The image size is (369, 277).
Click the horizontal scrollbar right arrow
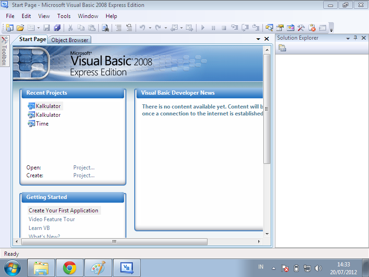tap(259, 241)
